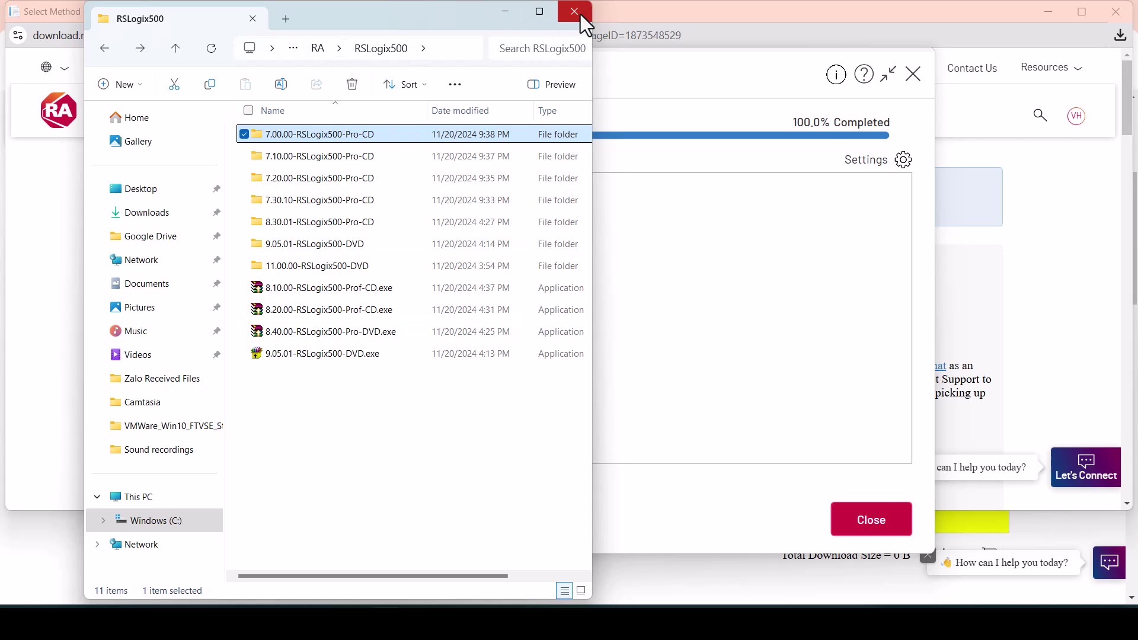Click the Close button in the download dialog
1138x640 pixels.
[x=871, y=519]
